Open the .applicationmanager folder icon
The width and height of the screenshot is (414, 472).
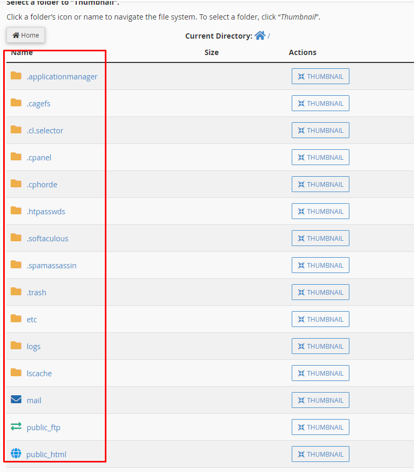click(16, 76)
